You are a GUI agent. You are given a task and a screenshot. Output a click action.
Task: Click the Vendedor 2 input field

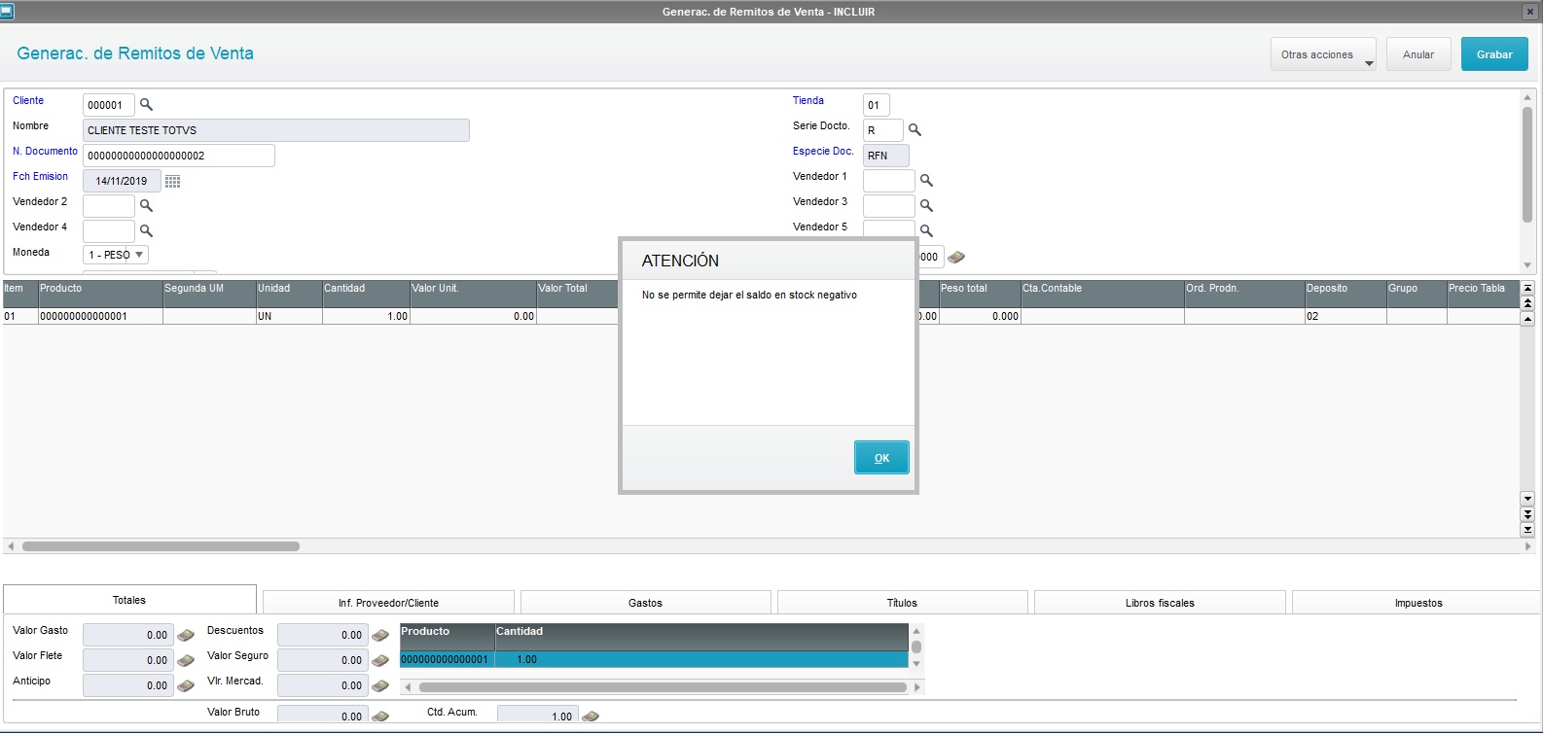[109, 206]
